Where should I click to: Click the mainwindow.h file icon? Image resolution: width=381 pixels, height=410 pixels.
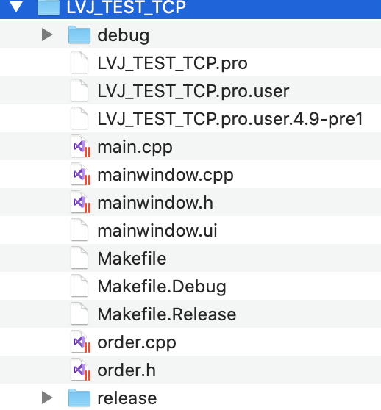(x=81, y=202)
